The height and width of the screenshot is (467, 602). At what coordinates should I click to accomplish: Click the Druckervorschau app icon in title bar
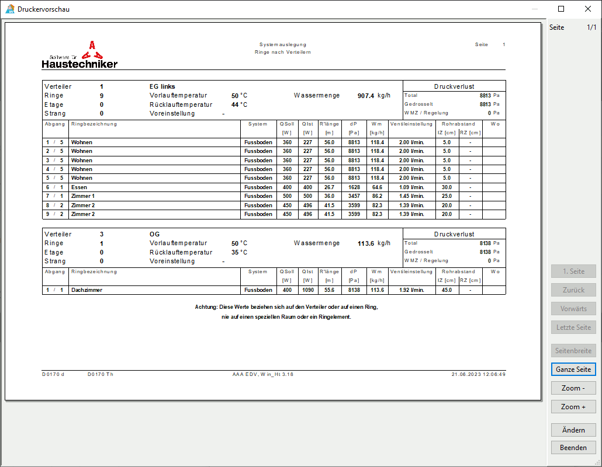(10, 9)
